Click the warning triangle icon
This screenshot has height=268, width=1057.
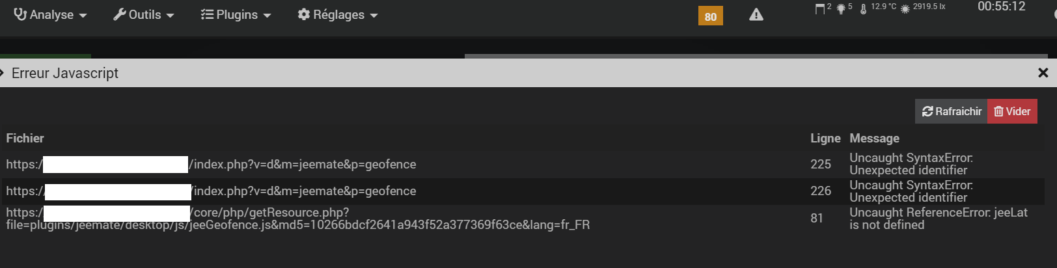click(756, 15)
